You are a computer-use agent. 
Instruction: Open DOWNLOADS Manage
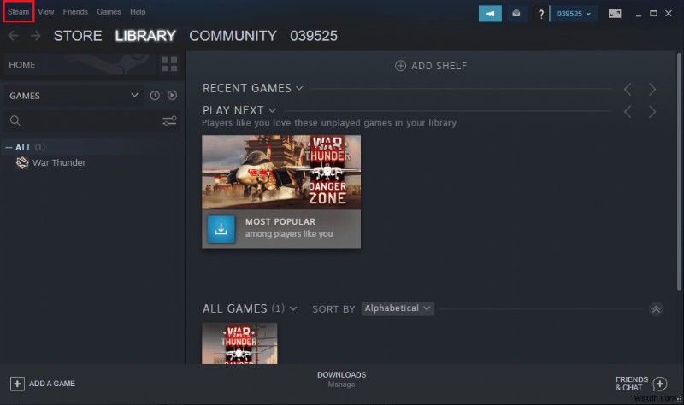tap(341, 379)
